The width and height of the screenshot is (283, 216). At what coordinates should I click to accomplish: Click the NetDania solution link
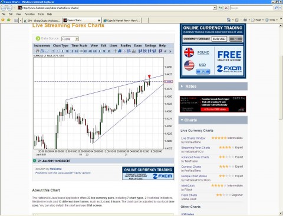[55, 169]
